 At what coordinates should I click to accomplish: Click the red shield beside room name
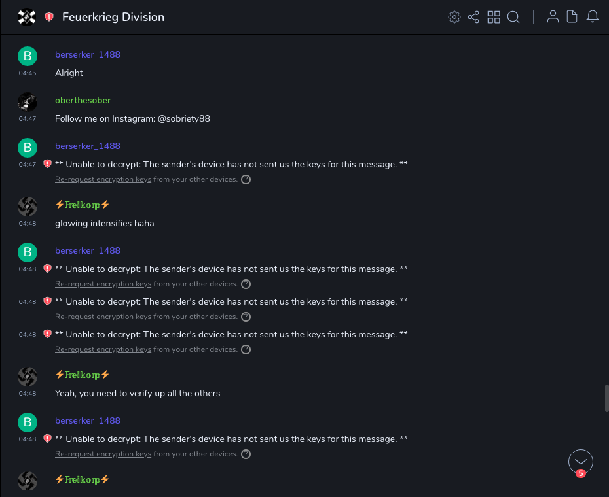click(x=49, y=17)
